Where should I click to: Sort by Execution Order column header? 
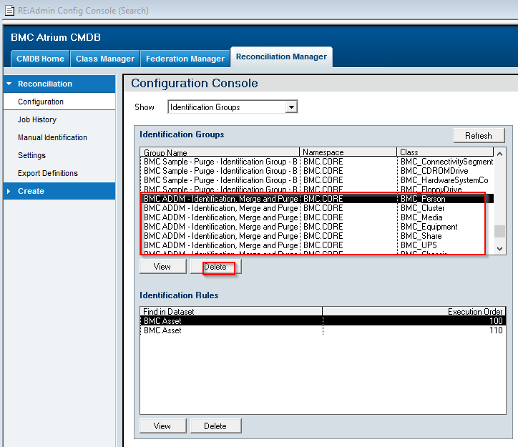(x=414, y=311)
